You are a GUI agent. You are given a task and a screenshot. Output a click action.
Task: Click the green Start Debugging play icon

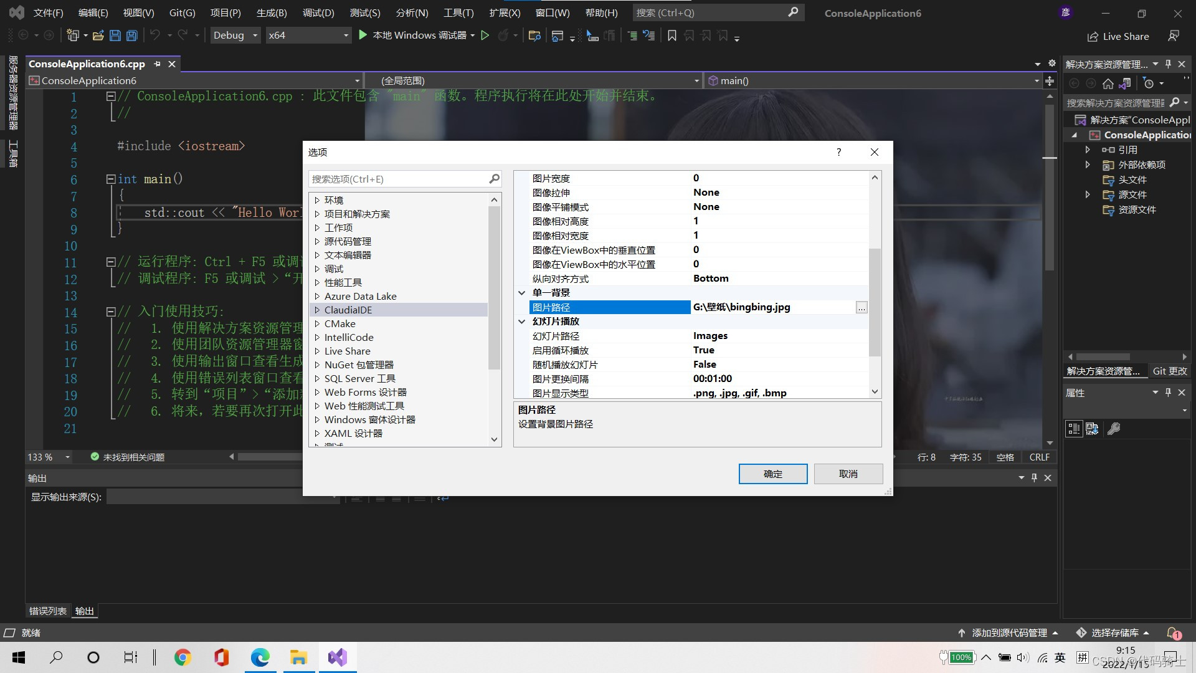[363, 36]
